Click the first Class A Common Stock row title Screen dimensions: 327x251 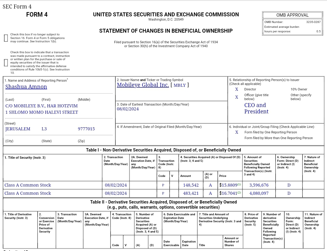coord(28,185)
